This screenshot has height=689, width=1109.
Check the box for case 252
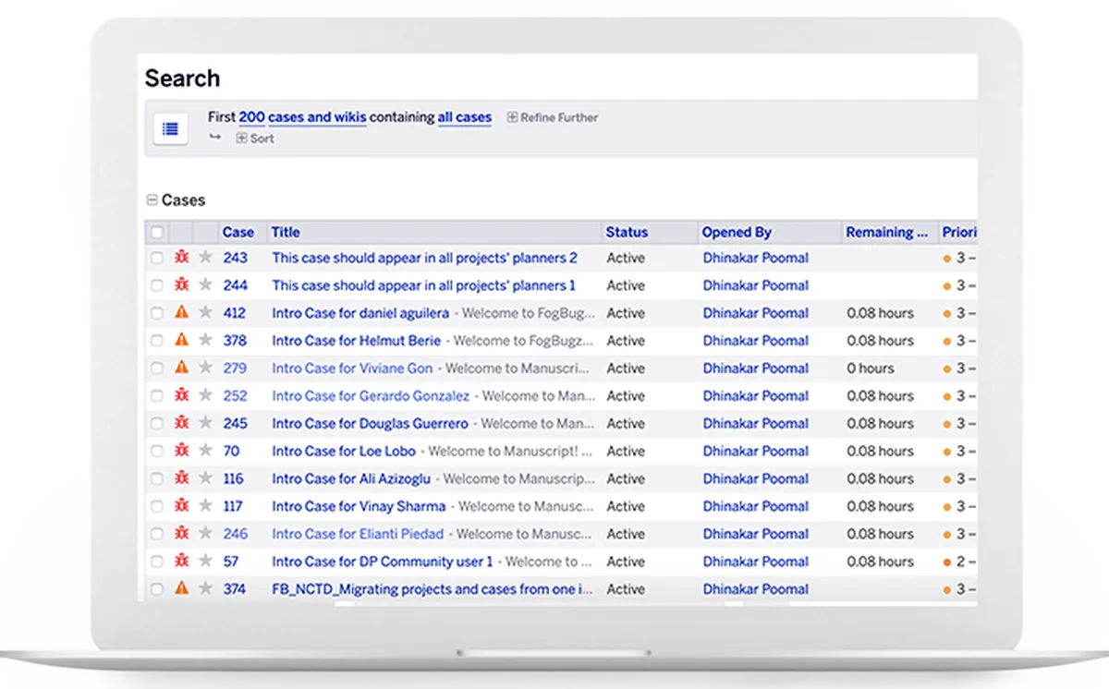pos(157,396)
